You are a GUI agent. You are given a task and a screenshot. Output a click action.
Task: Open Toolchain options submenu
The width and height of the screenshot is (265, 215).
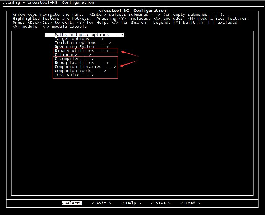[83, 43]
